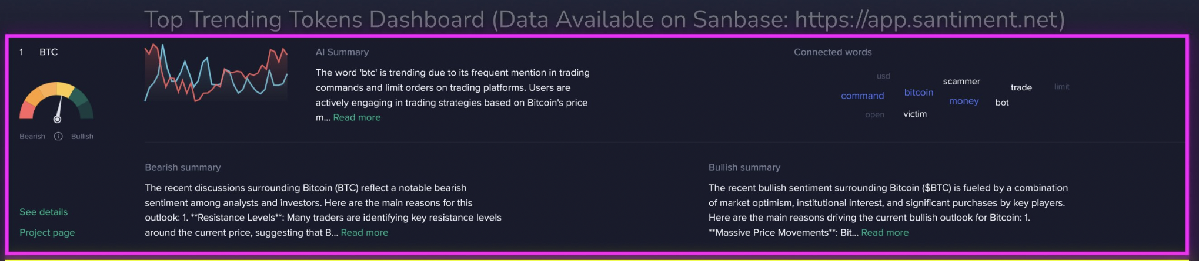The height and width of the screenshot is (261, 1199).
Task: Click the BTC ticker label
Action: [48, 52]
